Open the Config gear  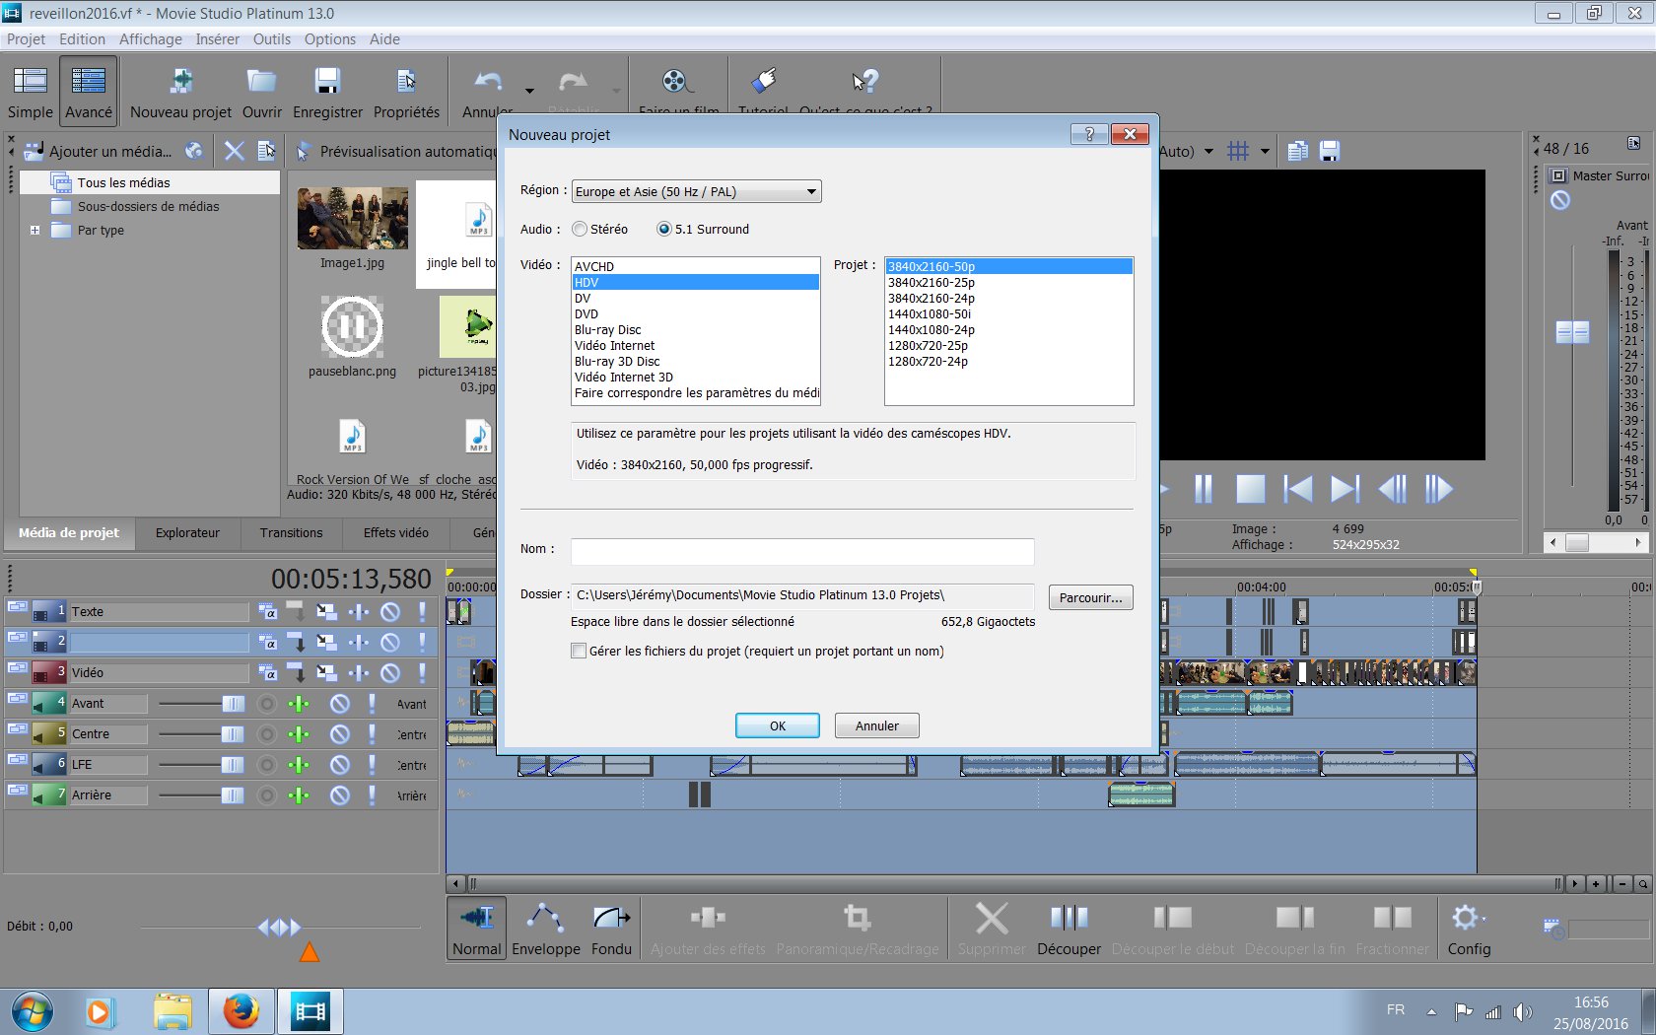1469,929
